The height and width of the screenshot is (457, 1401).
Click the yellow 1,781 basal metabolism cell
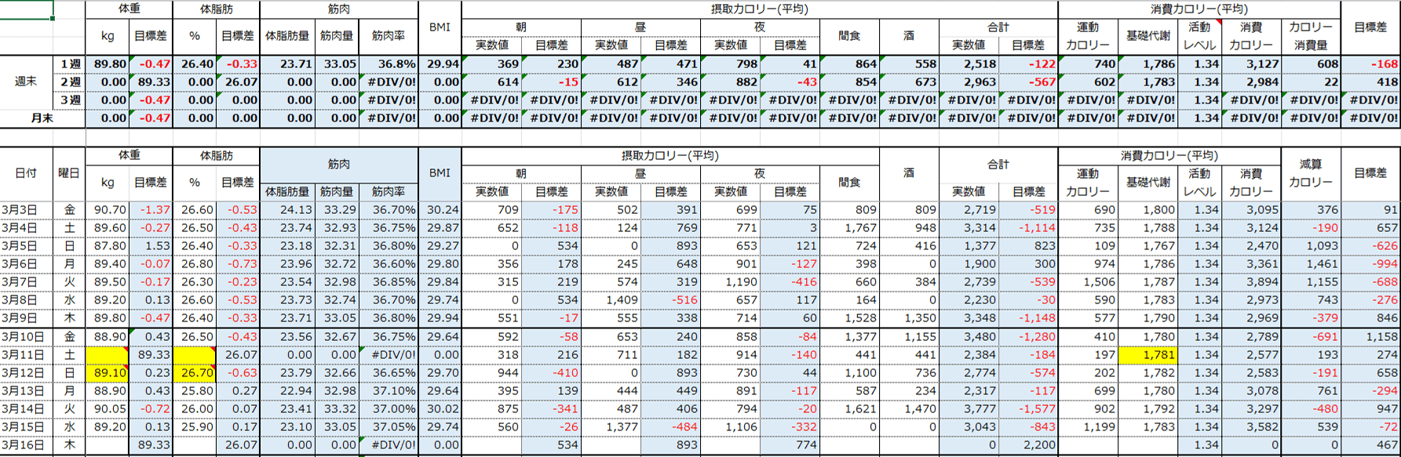coord(1148,354)
